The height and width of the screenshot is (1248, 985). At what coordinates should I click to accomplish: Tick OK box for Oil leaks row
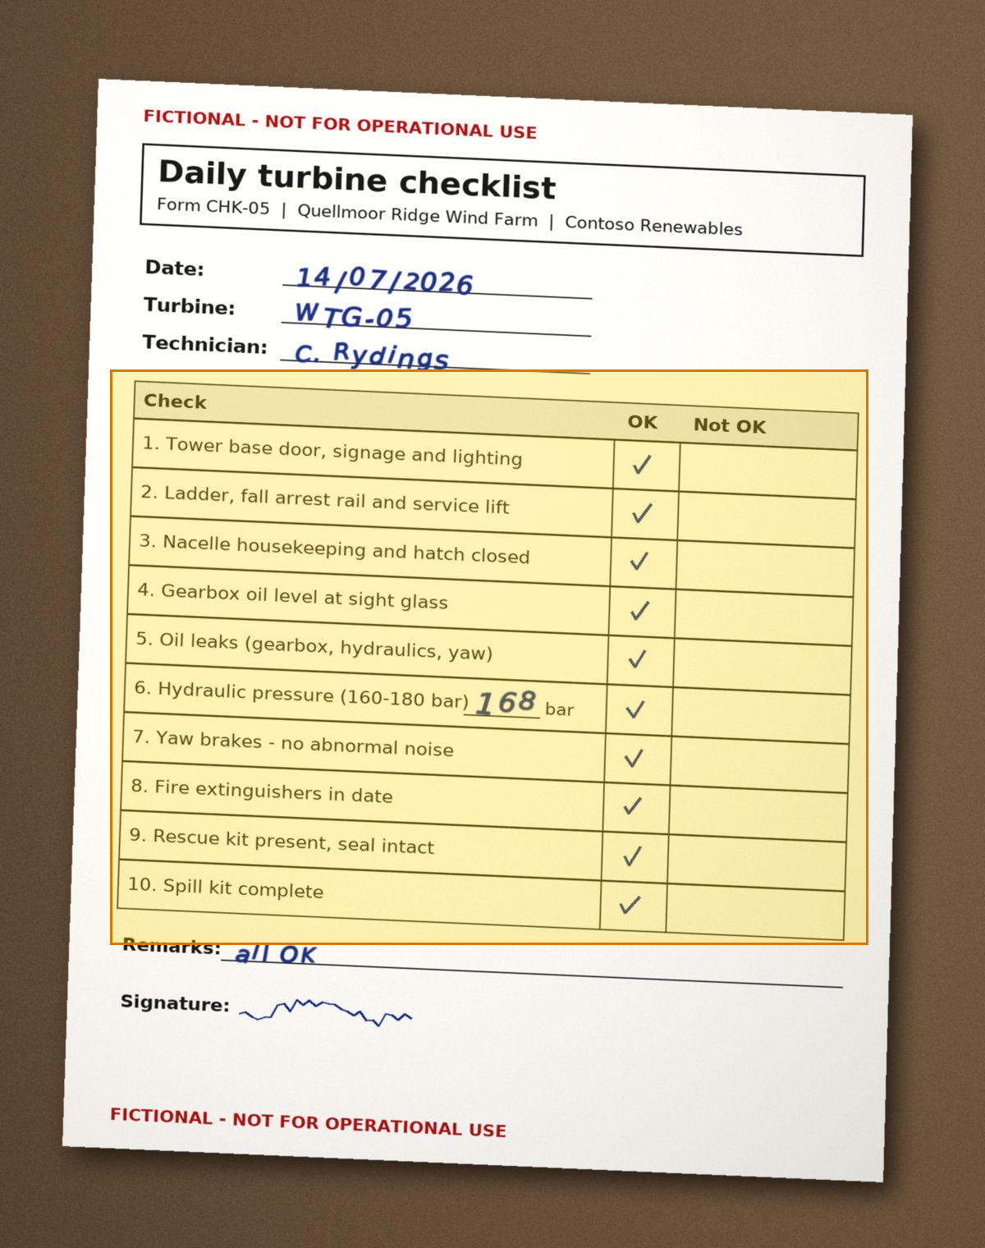640,660
